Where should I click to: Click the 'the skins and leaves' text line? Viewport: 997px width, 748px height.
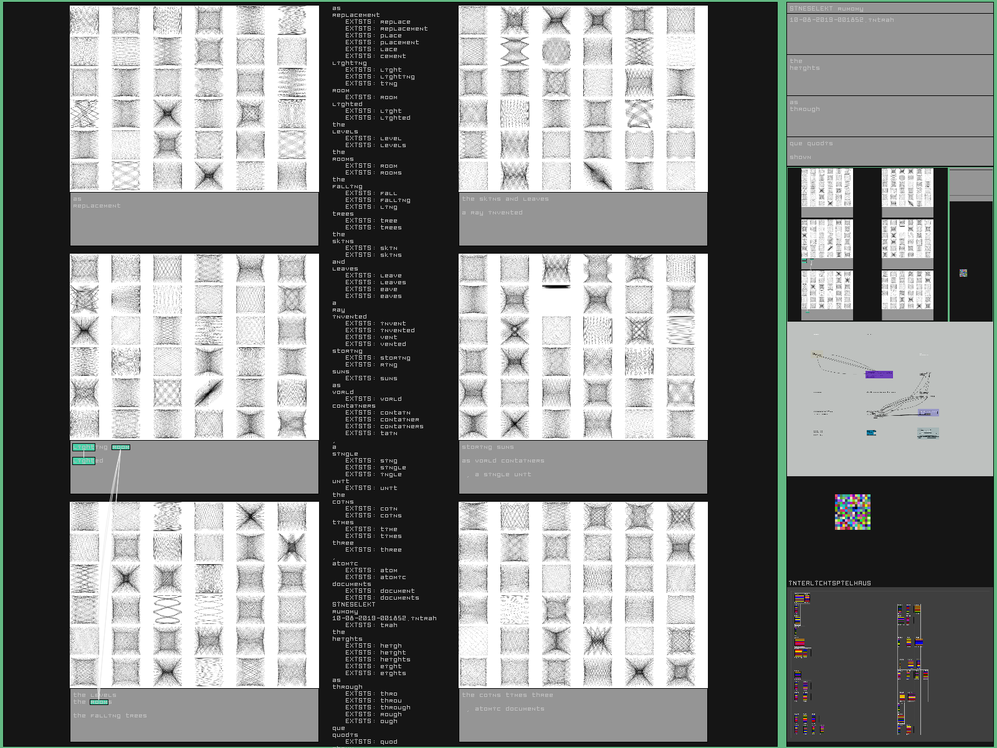click(x=505, y=199)
